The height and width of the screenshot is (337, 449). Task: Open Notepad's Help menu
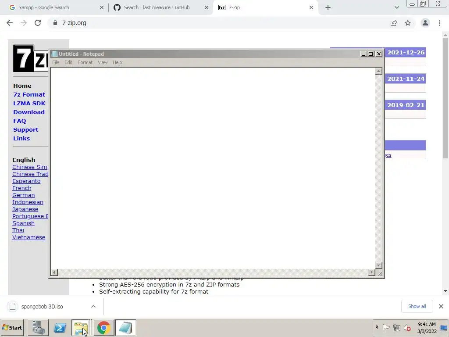[118, 62]
